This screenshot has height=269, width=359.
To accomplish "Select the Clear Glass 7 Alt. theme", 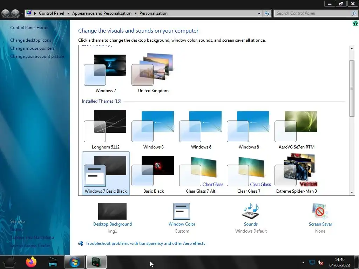I will tap(201, 174).
